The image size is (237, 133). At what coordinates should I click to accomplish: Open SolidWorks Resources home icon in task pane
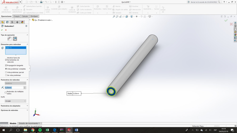tap(235, 23)
